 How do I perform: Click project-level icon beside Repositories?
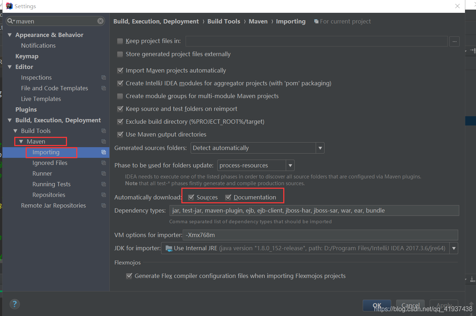pos(104,195)
